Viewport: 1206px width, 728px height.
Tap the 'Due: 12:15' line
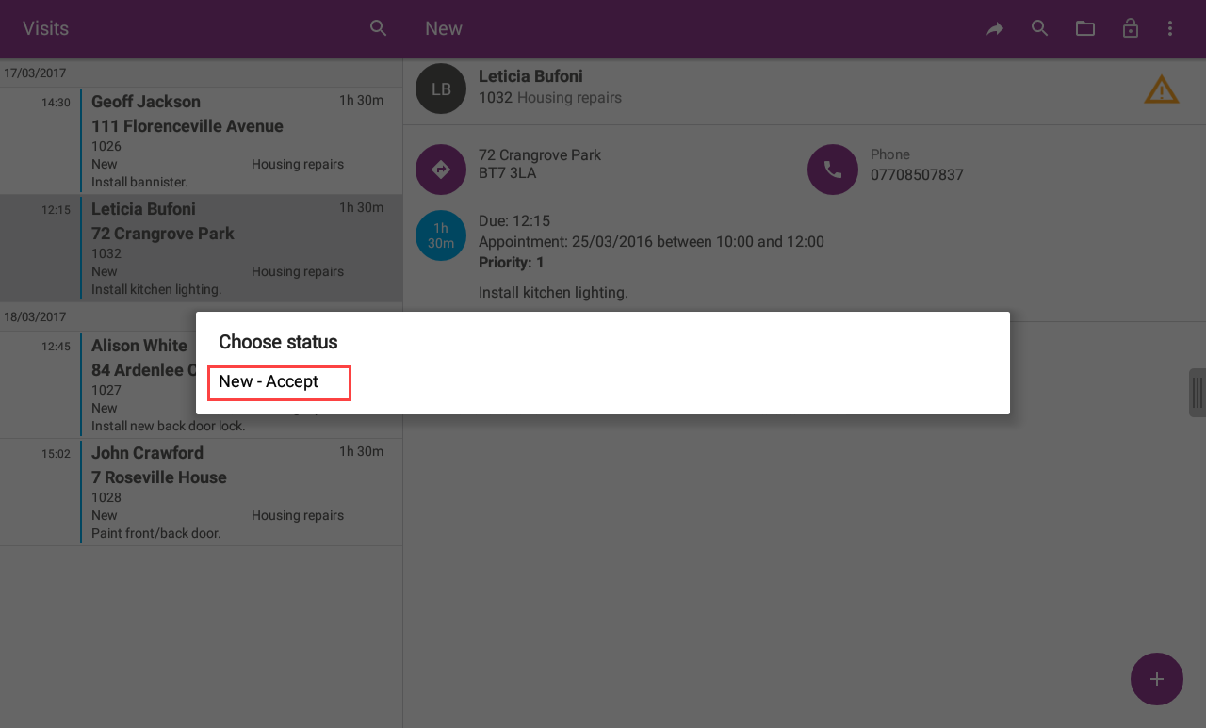click(x=514, y=221)
